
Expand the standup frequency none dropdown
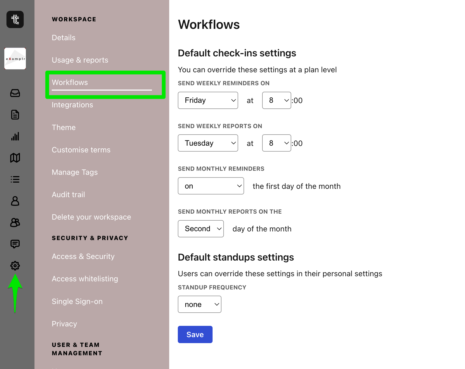[x=199, y=304]
